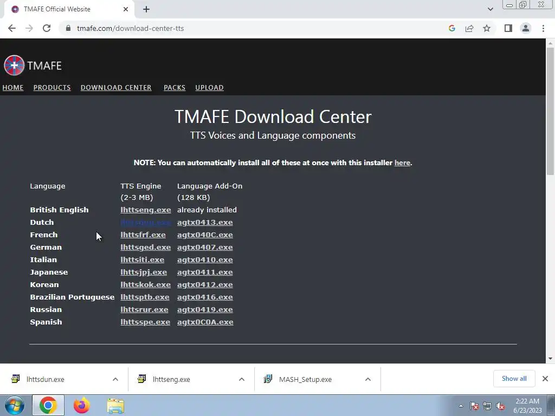Click the TMAFE logo
555x416 pixels.
(33, 66)
